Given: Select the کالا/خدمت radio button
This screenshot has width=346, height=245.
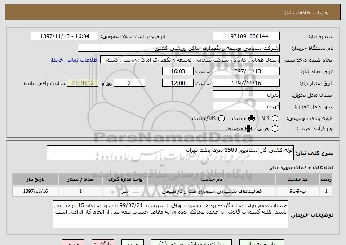Looking at the screenshot, I should (x=222, y=118).
